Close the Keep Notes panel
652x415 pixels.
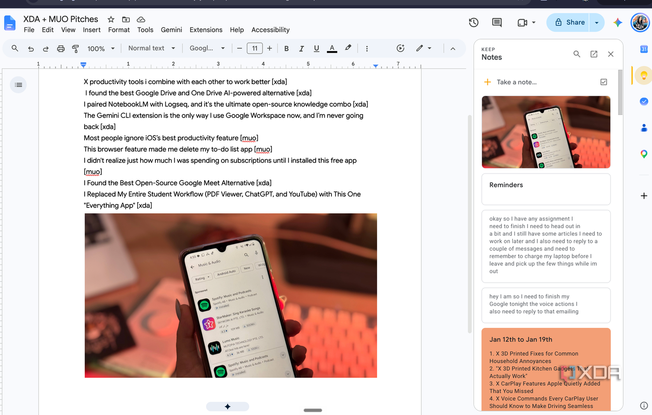(x=611, y=54)
